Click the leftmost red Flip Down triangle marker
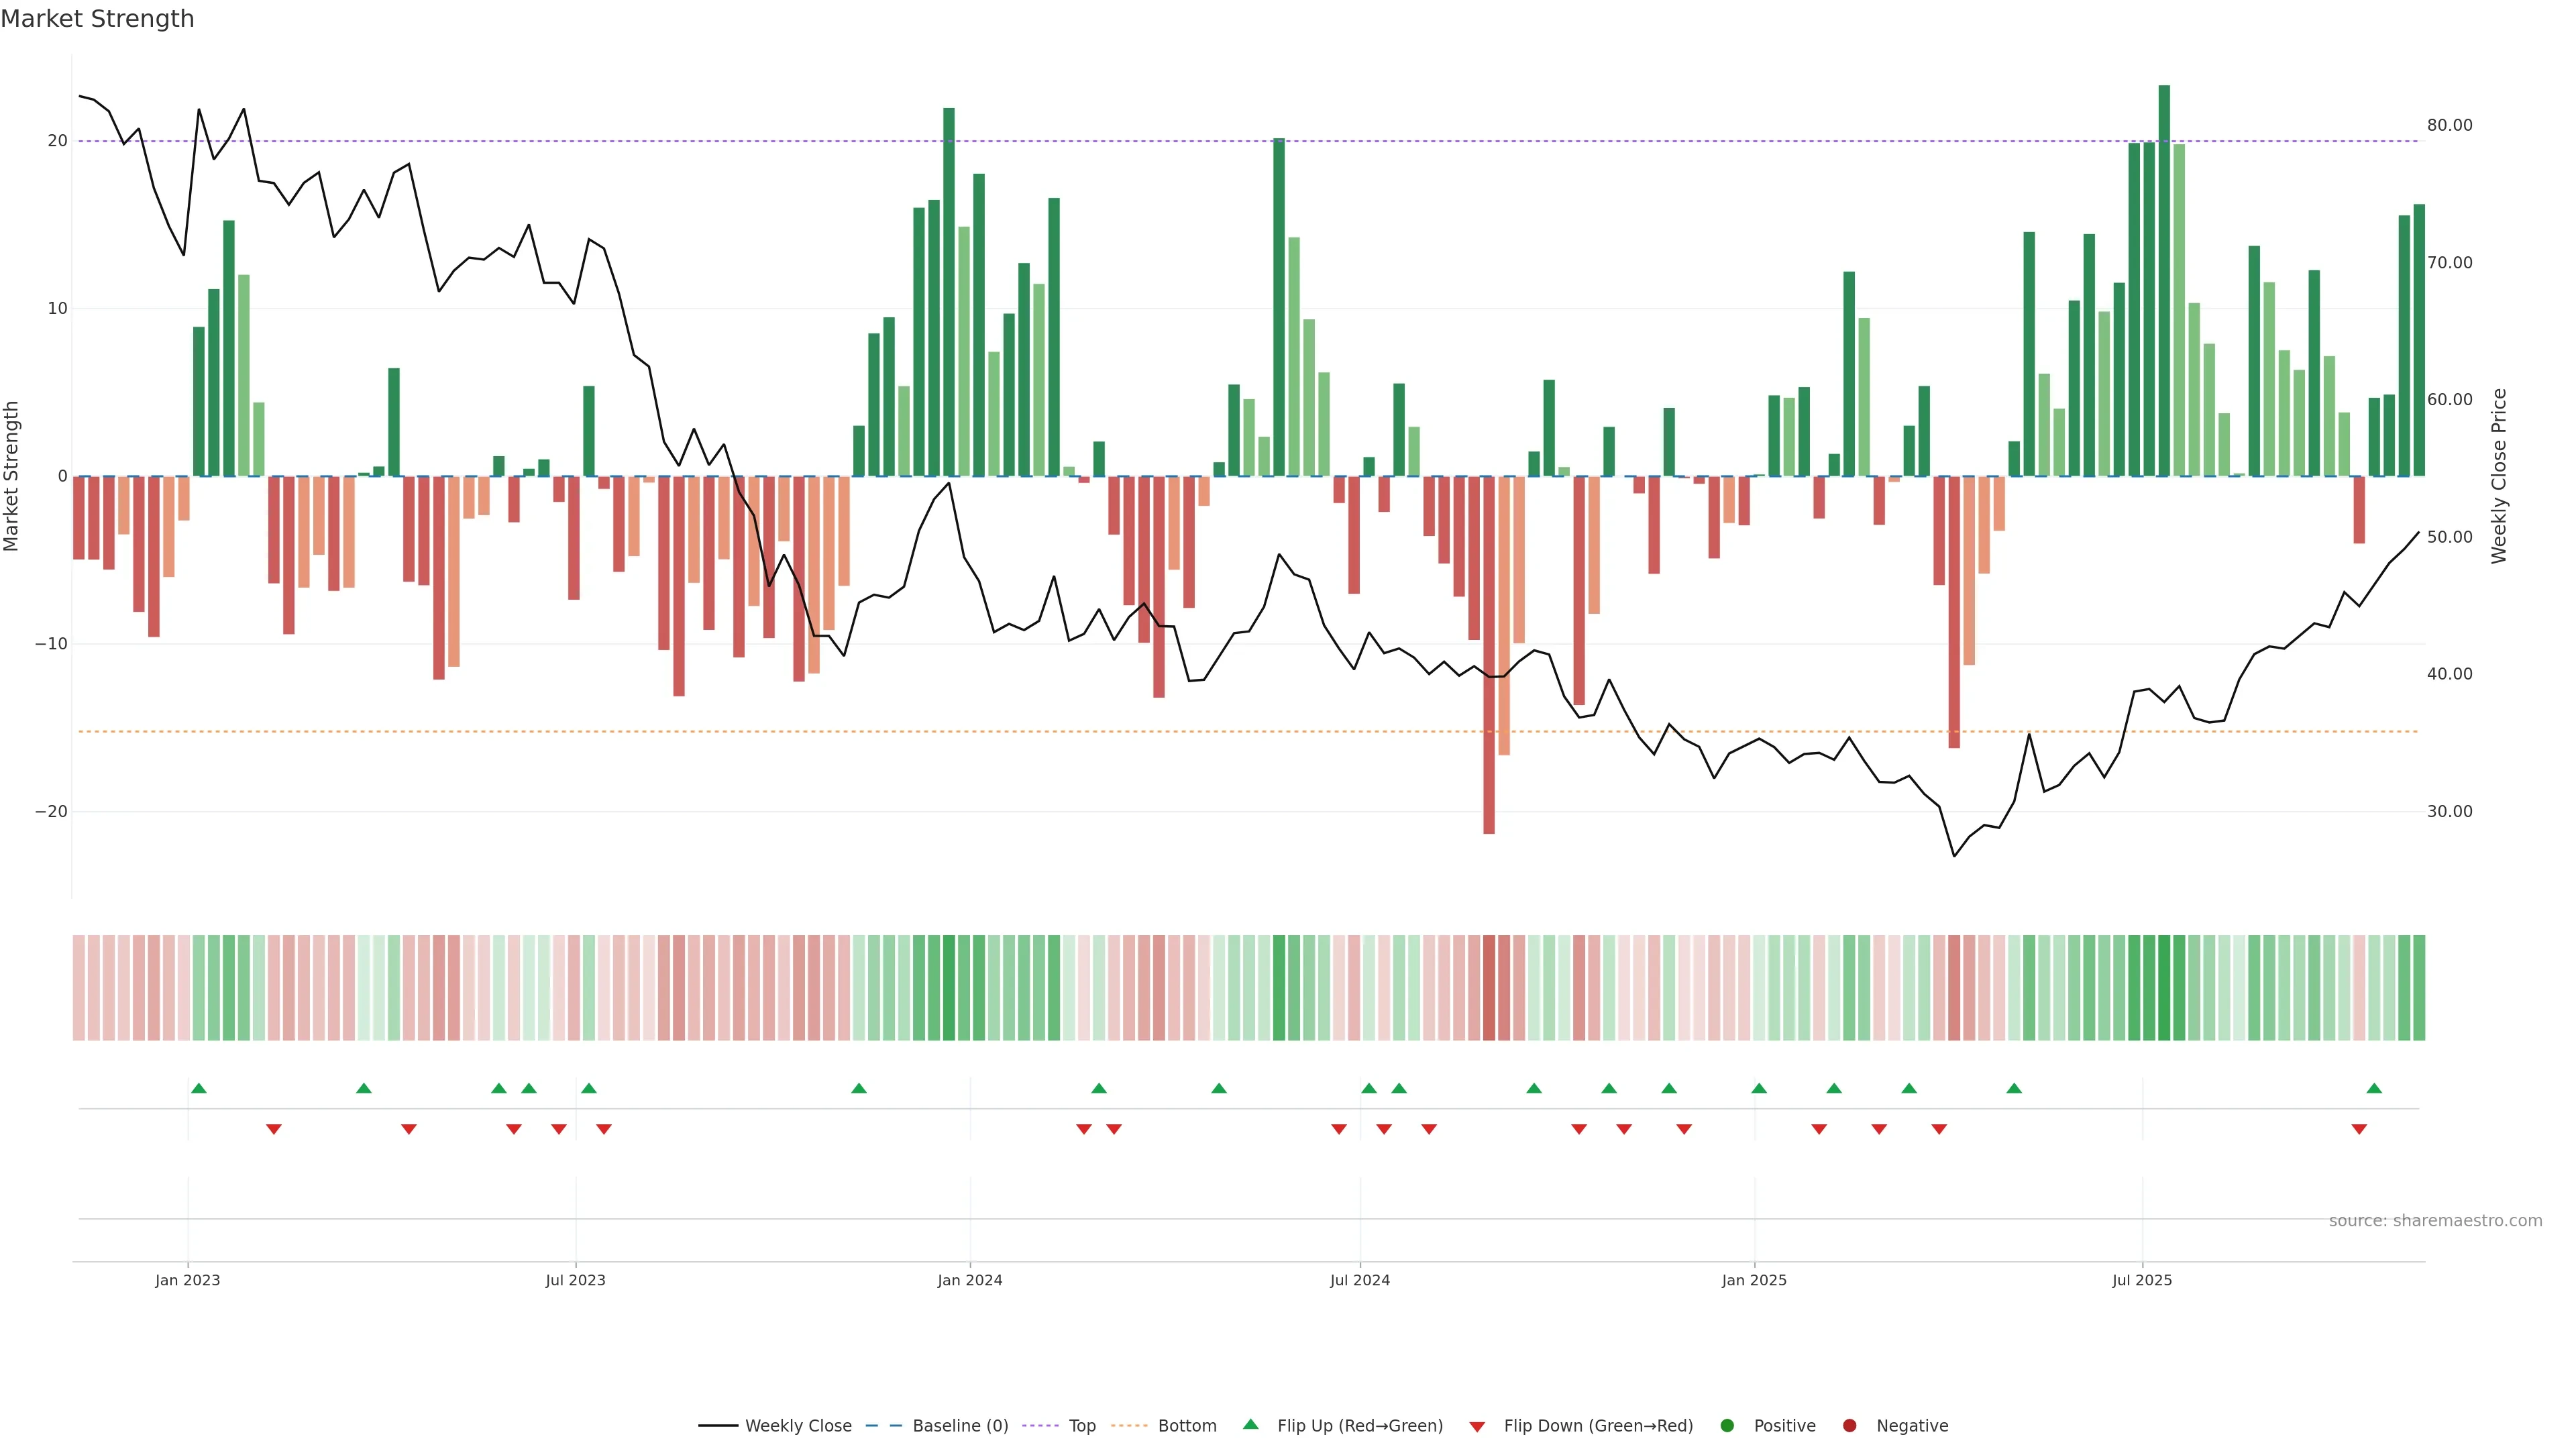The height and width of the screenshot is (1449, 2576). pyautogui.click(x=274, y=1129)
